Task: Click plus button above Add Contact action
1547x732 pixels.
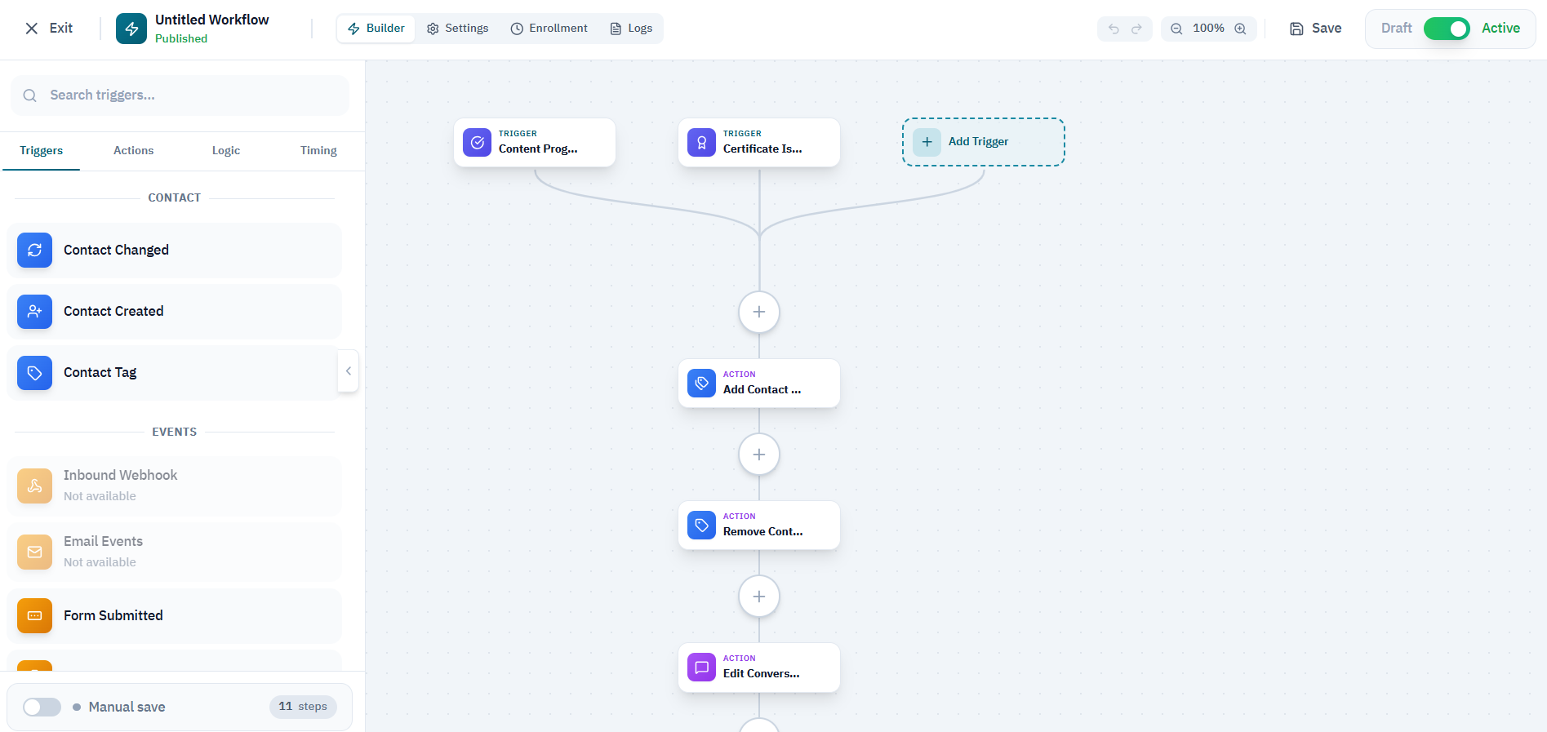Action: click(x=759, y=313)
